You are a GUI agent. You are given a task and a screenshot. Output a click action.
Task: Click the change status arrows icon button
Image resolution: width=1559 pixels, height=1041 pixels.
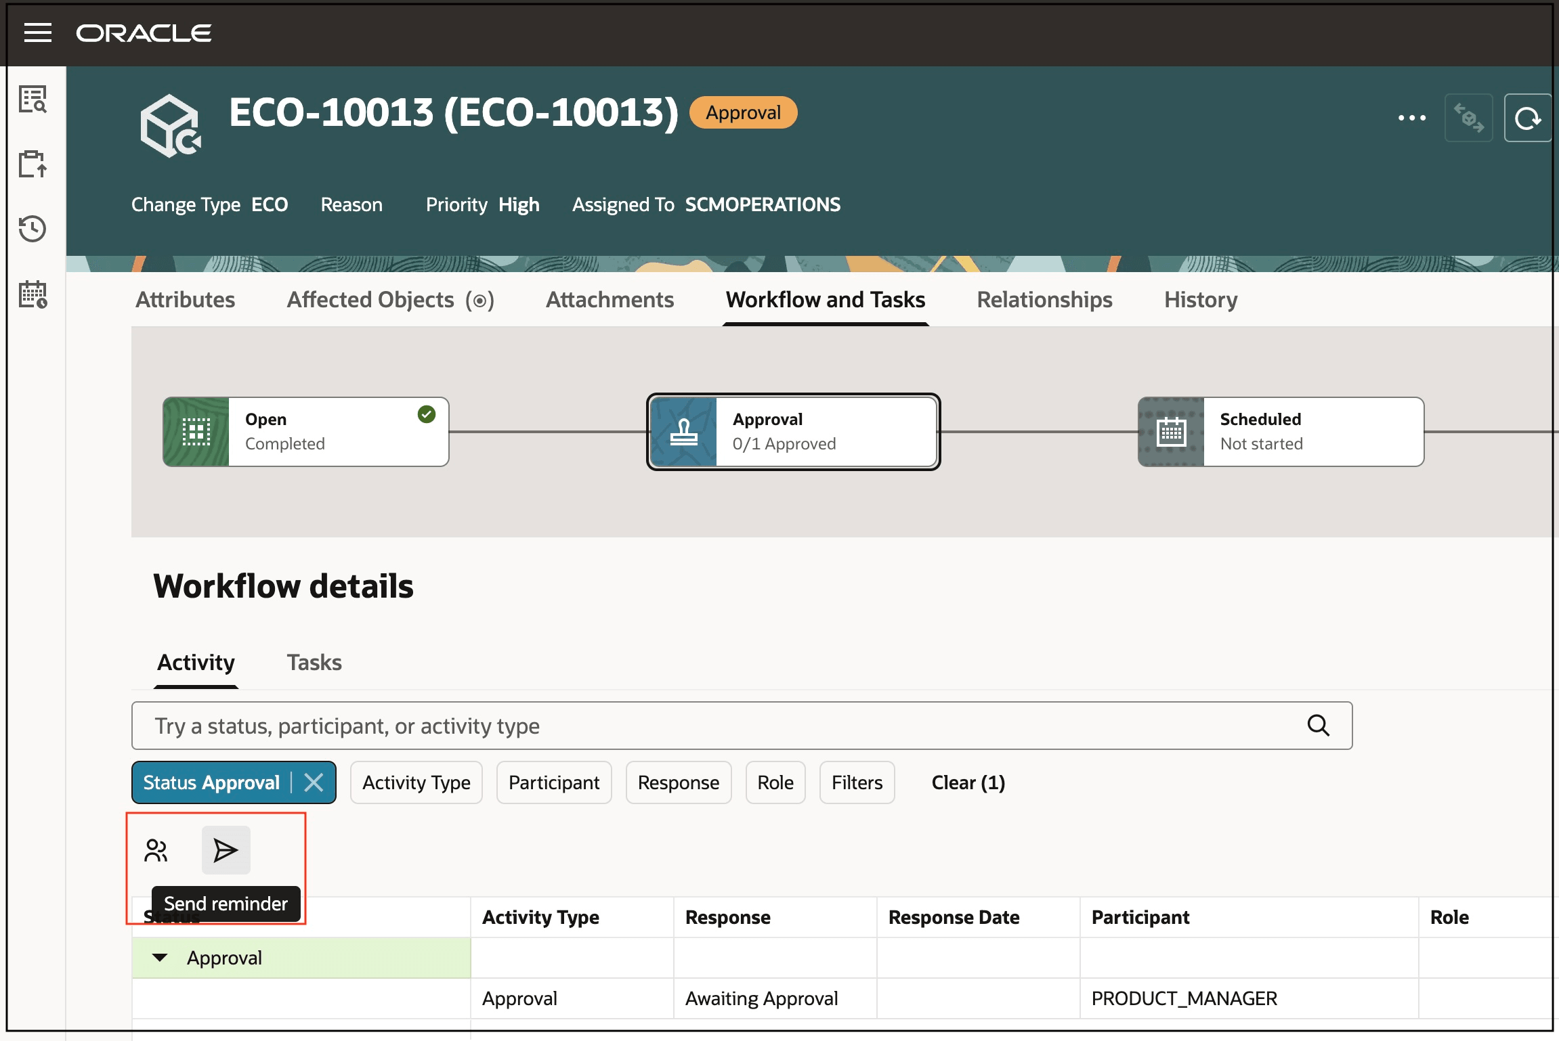coord(1468,118)
